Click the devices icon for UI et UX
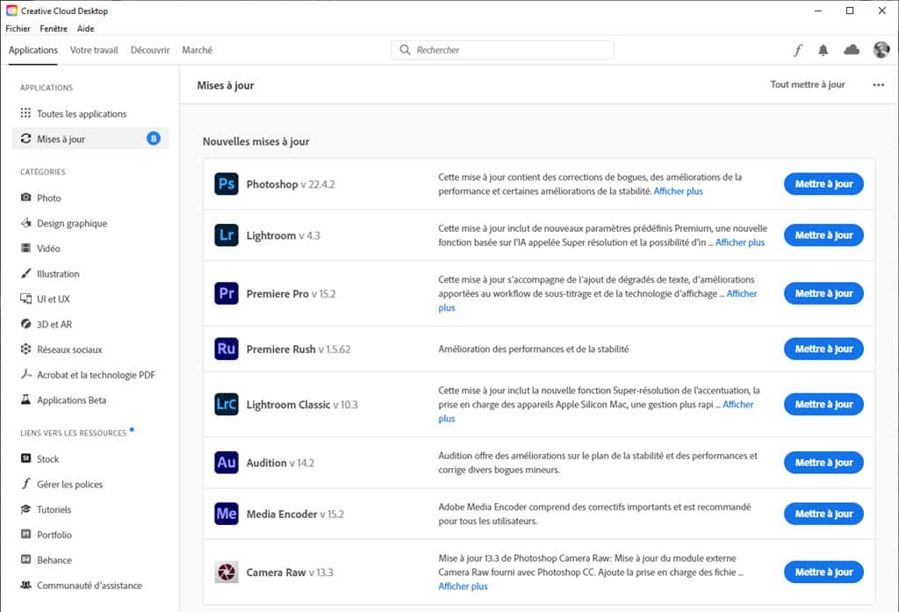Viewport: 899px width, 612px height. 25,299
